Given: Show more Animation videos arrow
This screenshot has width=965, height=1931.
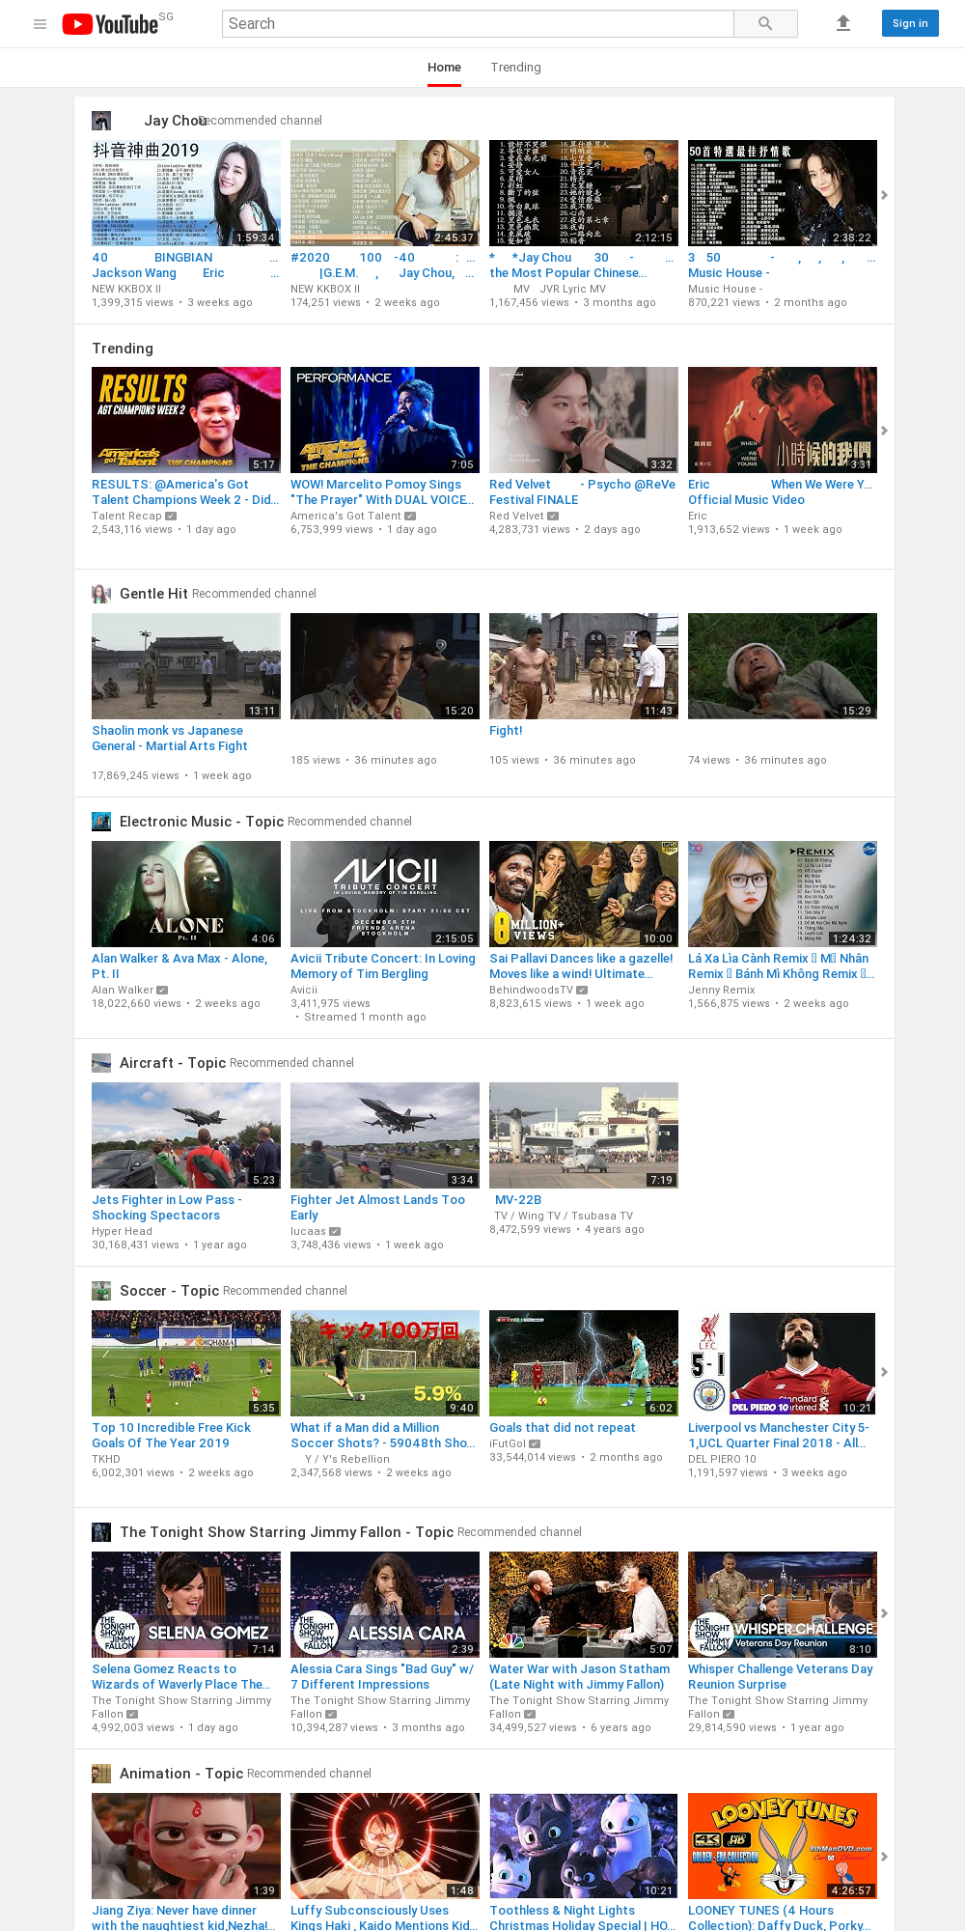Looking at the screenshot, I should click(884, 1857).
